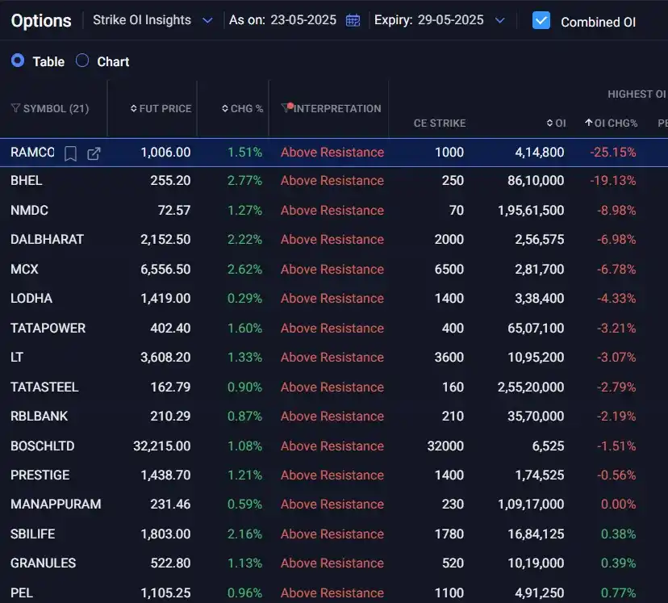Select the BOSCHLTD symbol
Image resolution: width=668 pixels, height=603 pixels.
43,446
